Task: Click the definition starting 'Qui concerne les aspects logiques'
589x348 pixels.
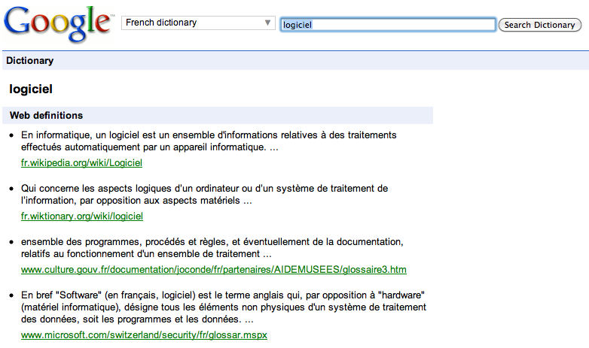Action: pos(204,194)
